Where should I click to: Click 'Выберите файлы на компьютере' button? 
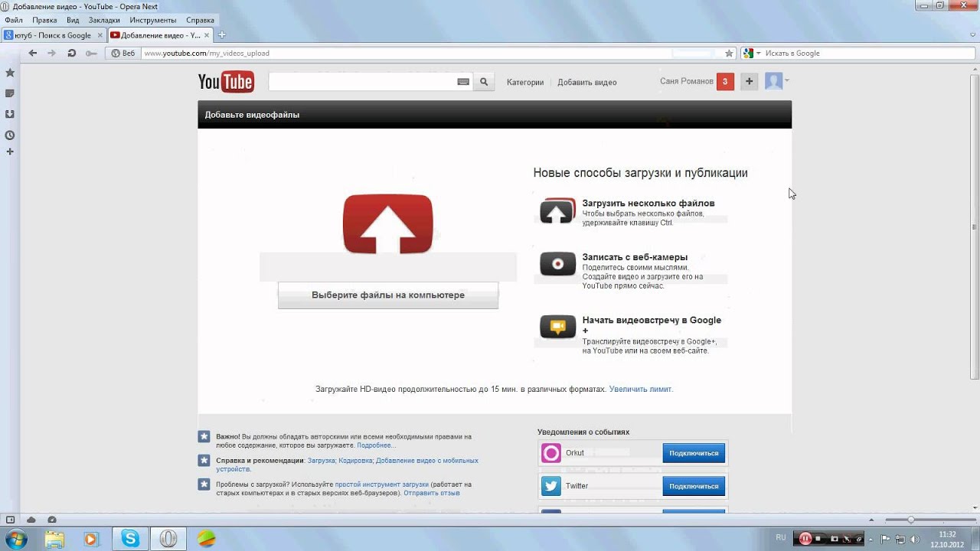click(x=388, y=295)
